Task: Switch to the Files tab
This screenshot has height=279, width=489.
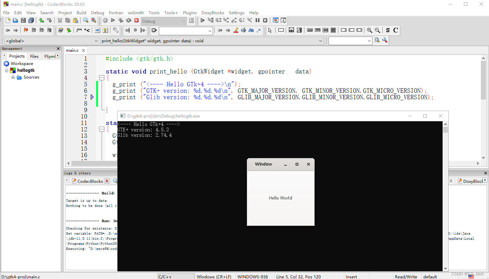Action: (34, 56)
